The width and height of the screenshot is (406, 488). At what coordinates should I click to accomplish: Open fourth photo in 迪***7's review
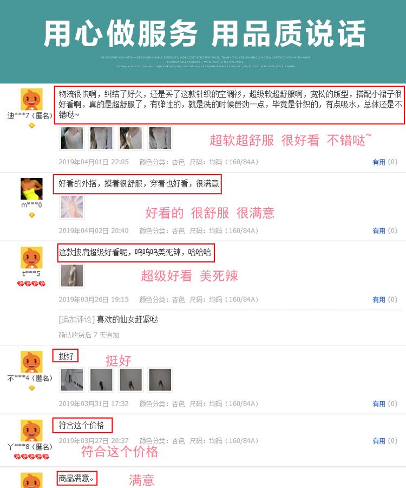160,138
